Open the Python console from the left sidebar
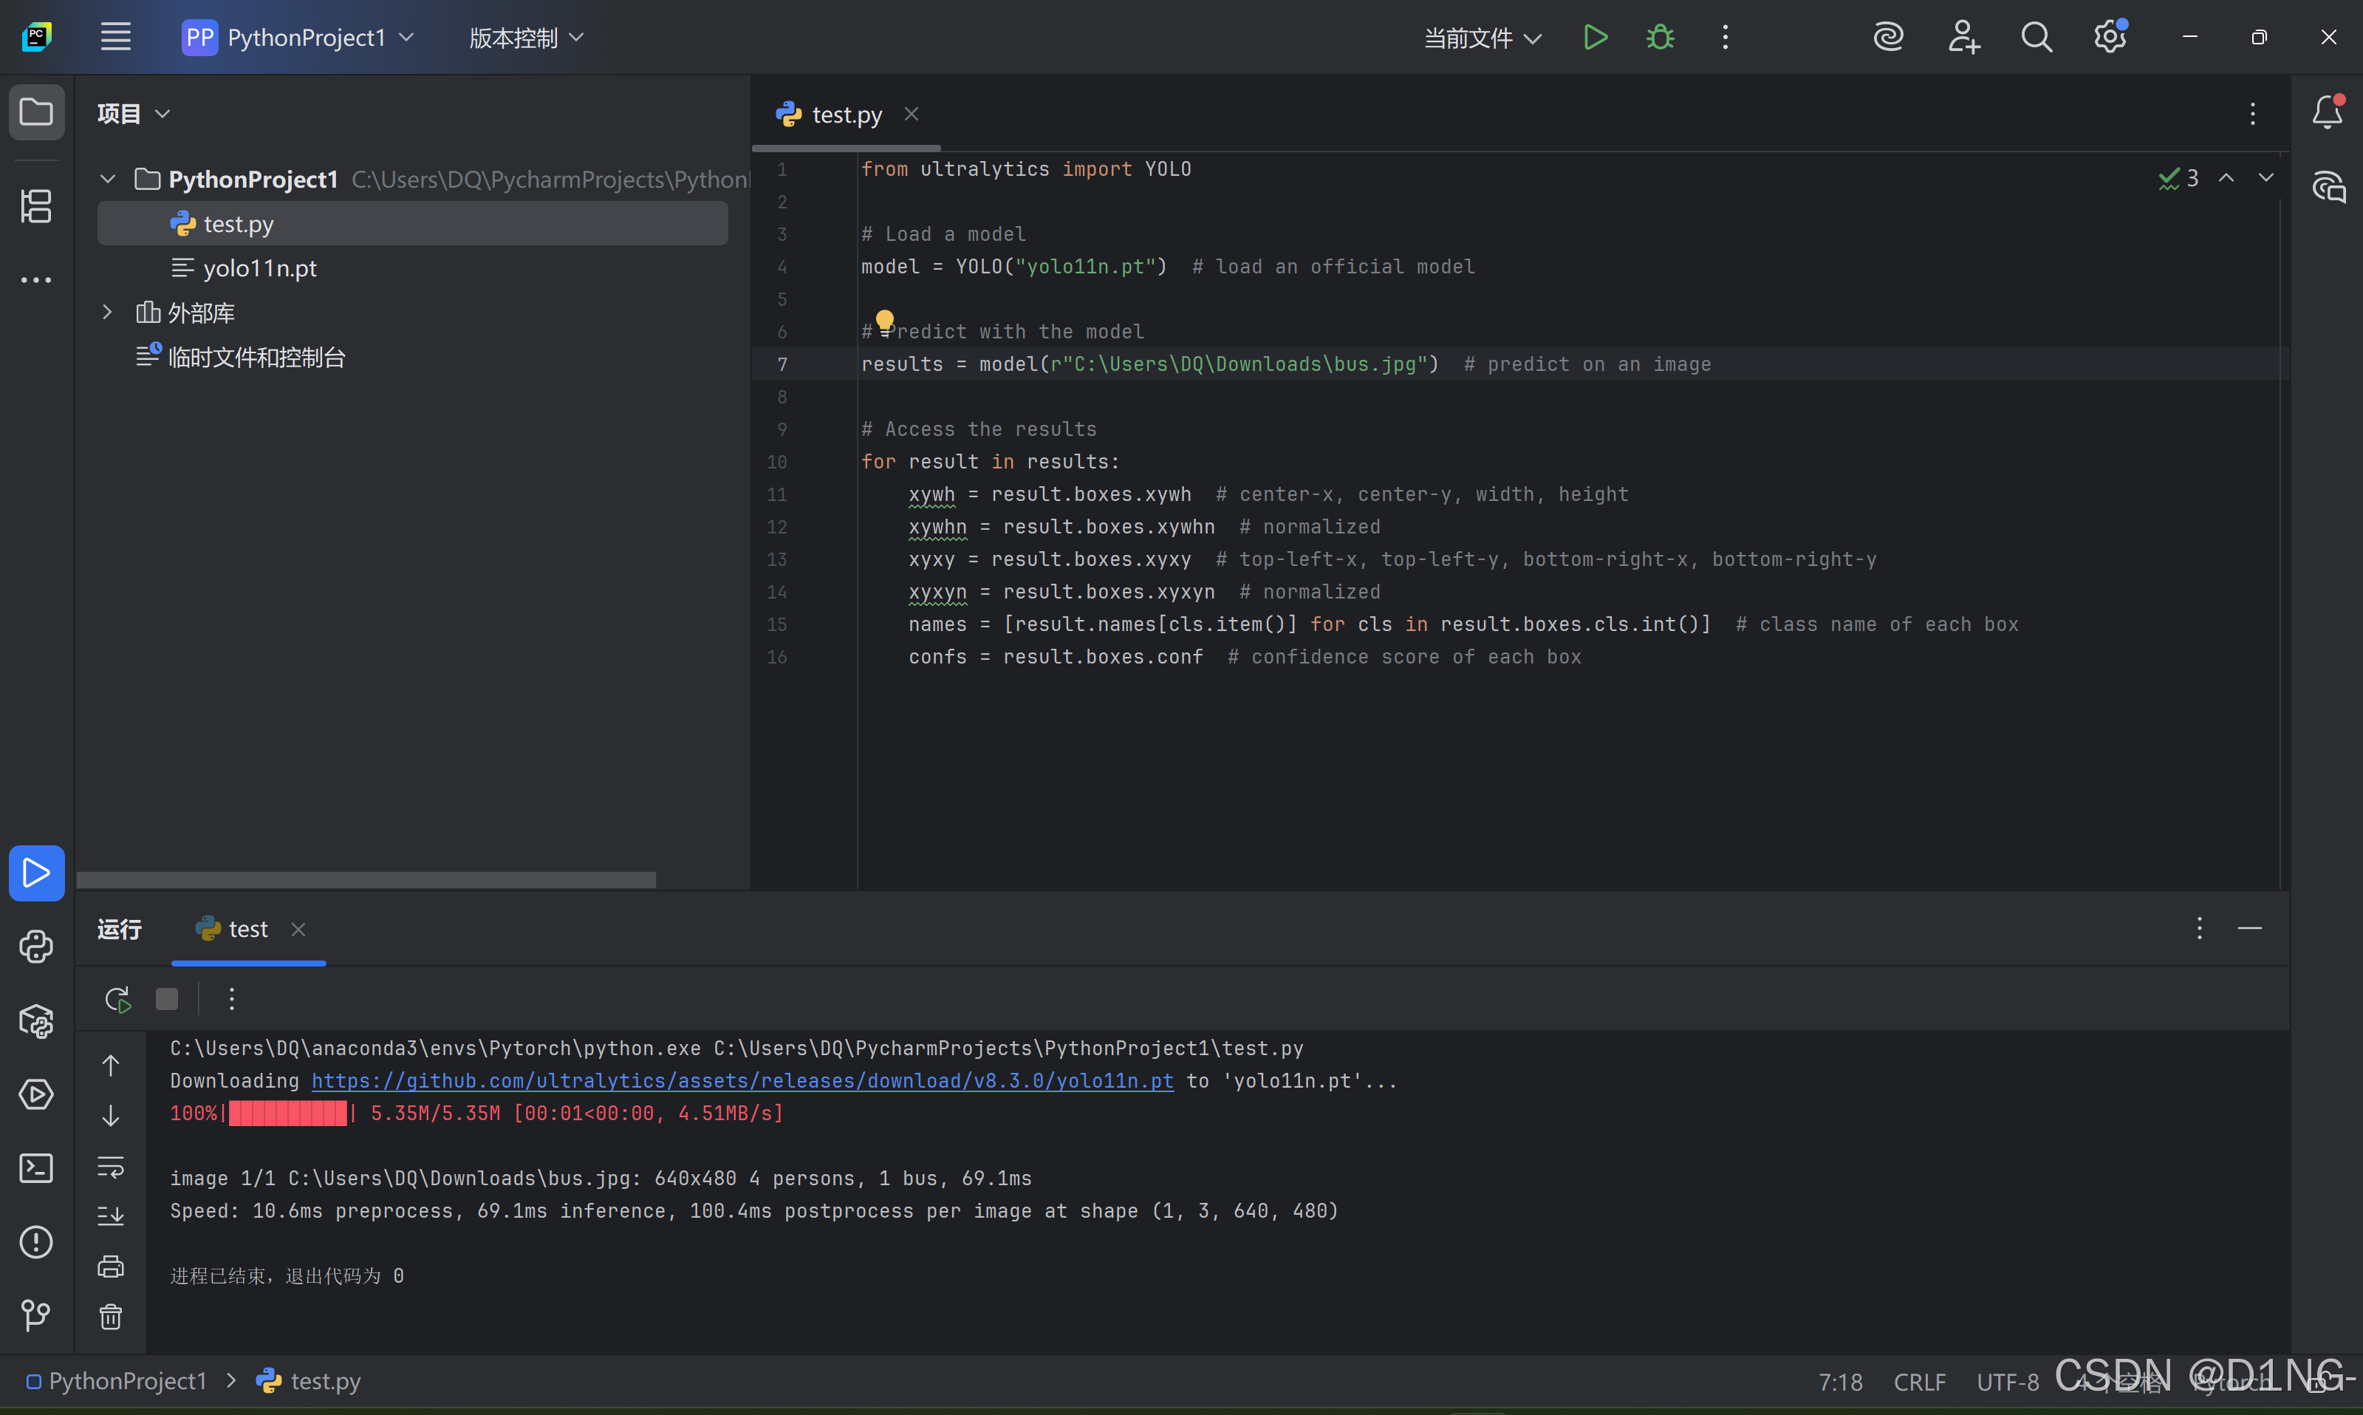Screen dimensions: 2363x1415 click(x=35, y=947)
